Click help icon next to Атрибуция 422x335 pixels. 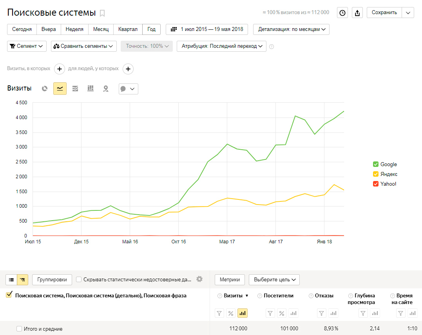click(272, 47)
